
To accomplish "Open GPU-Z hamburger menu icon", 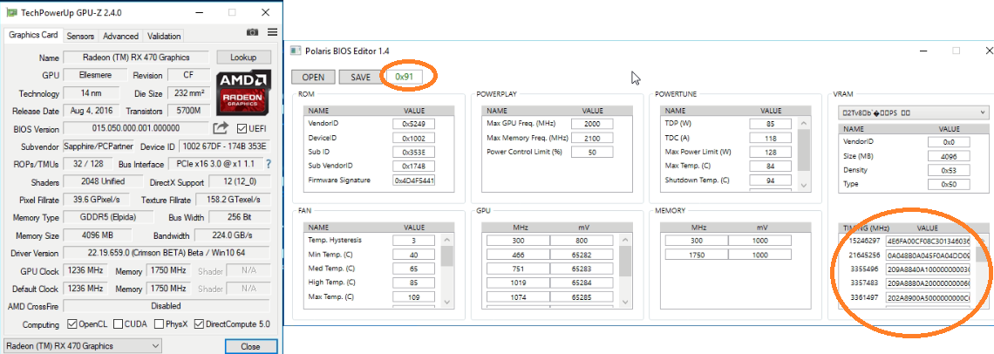I will click(272, 32).
